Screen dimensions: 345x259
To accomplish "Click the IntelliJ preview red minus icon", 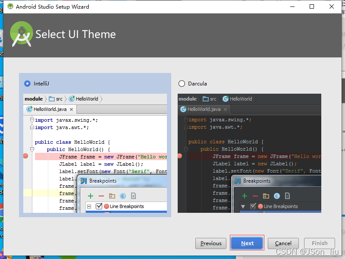I will click(x=101, y=196).
